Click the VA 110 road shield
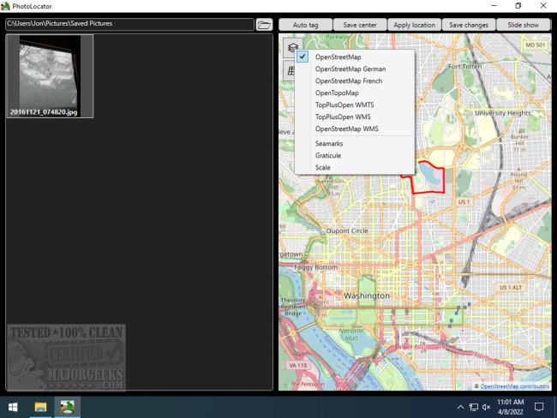The image size is (557, 418). click(297, 365)
